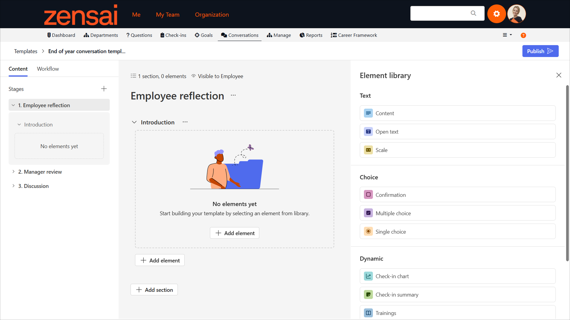Select the Single choice element icon
570x320 pixels.
368,232
